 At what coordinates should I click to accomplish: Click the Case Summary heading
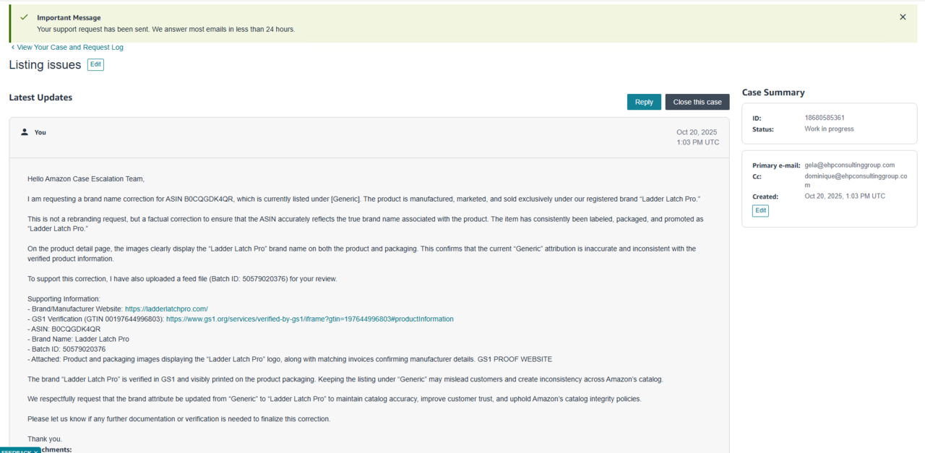click(x=773, y=92)
